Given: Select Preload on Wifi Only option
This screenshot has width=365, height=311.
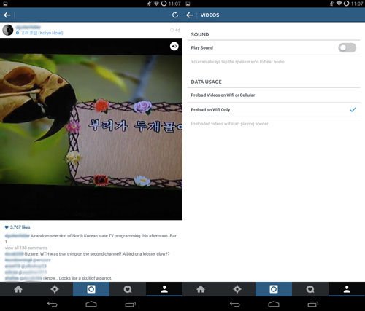Looking at the screenshot, I should (274, 110).
